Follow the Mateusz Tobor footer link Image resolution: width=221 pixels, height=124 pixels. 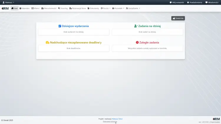[x=117, y=119]
